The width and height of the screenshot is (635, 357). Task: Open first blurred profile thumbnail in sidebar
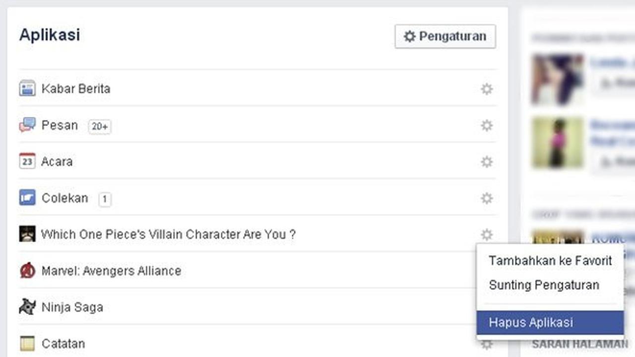point(558,79)
